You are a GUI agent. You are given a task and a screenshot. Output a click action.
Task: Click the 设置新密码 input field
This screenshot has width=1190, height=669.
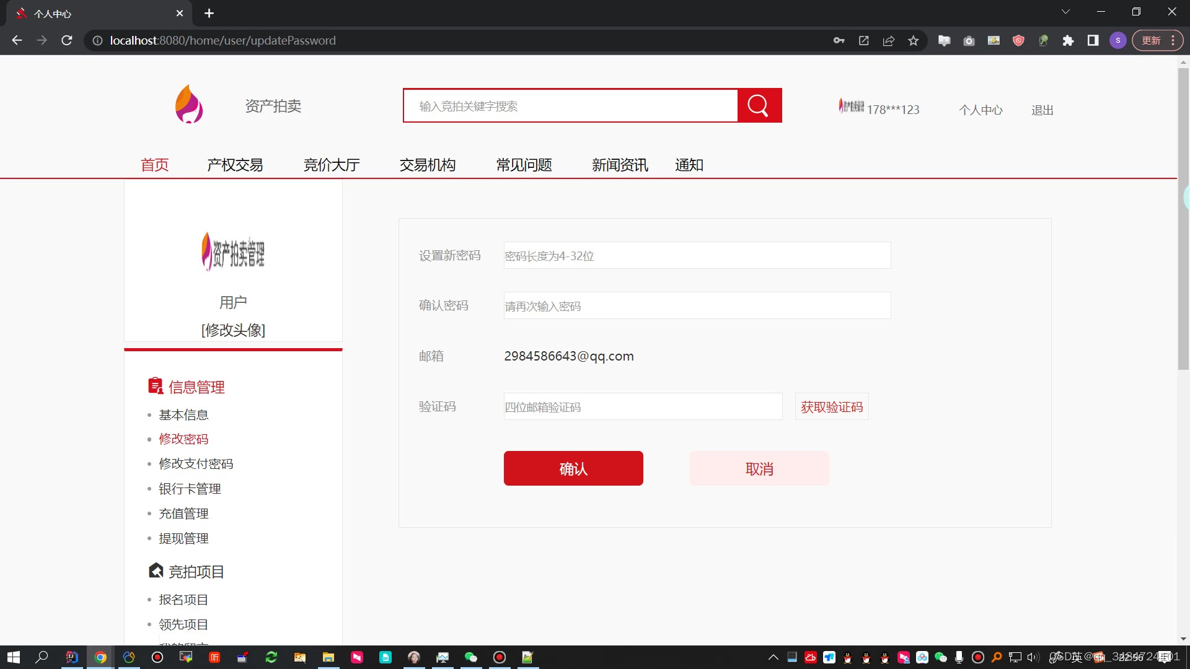697,256
